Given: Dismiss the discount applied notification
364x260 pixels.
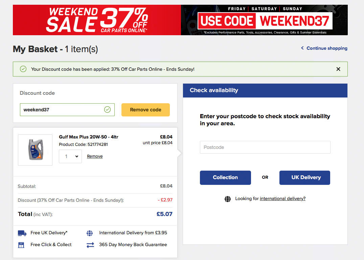Looking at the screenshot, I should (x=338, y=69).
